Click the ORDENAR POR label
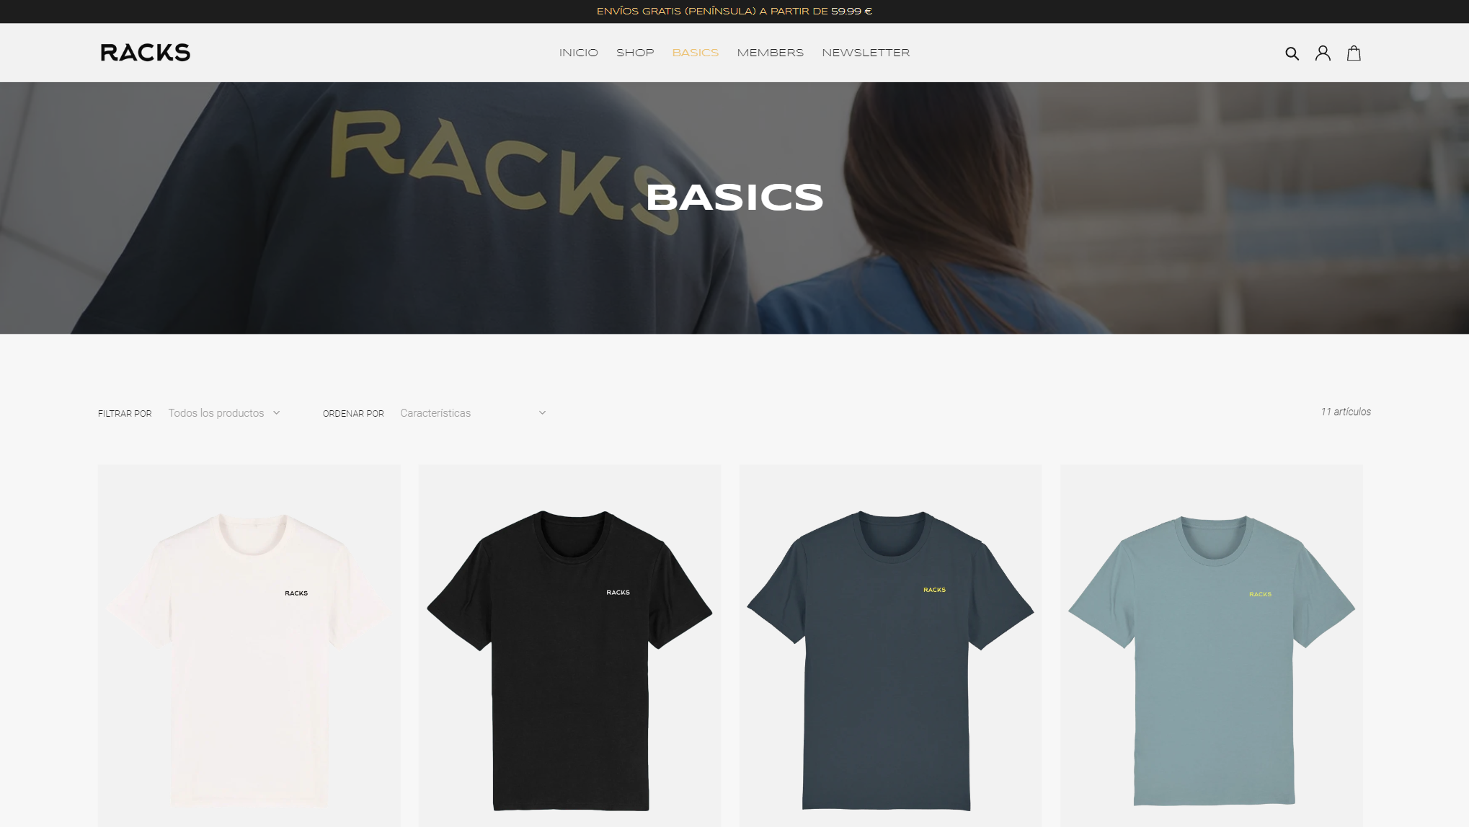Viewport: 1469px width, 827px height. (353, 414)
